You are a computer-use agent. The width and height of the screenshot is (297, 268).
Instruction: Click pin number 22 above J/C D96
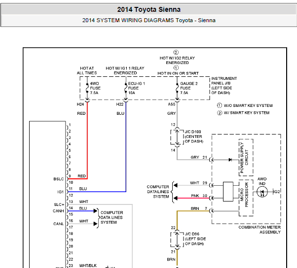(x=173, y=228)
